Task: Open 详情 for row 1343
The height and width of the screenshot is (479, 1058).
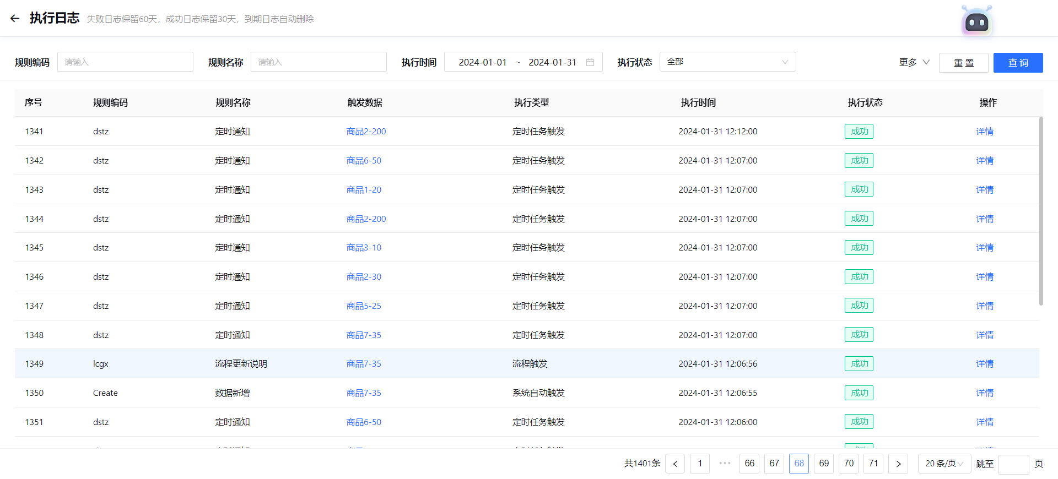Action: 985,189
